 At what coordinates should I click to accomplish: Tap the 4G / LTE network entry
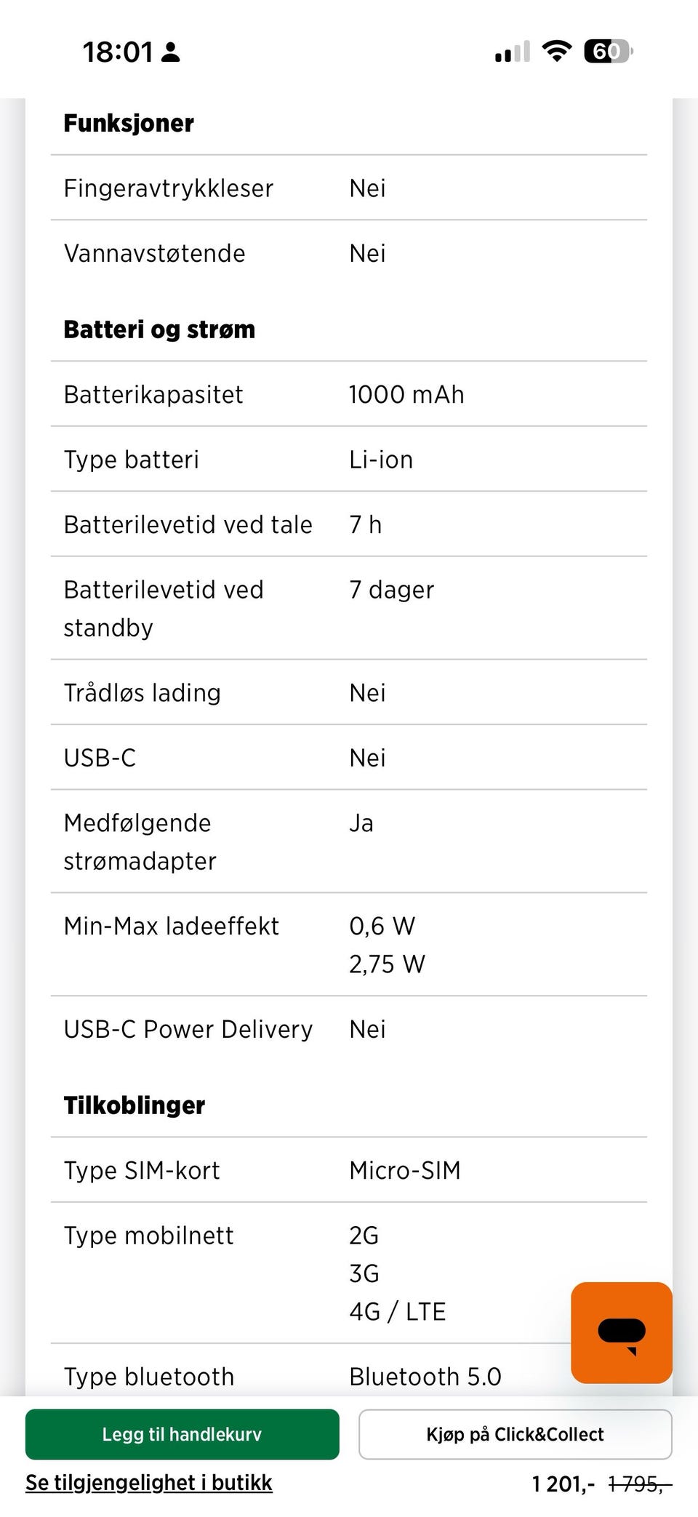[398, 1311]
